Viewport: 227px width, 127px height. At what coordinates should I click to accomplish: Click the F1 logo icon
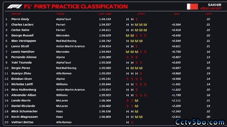pyautogui.click(x=15, y=6)
